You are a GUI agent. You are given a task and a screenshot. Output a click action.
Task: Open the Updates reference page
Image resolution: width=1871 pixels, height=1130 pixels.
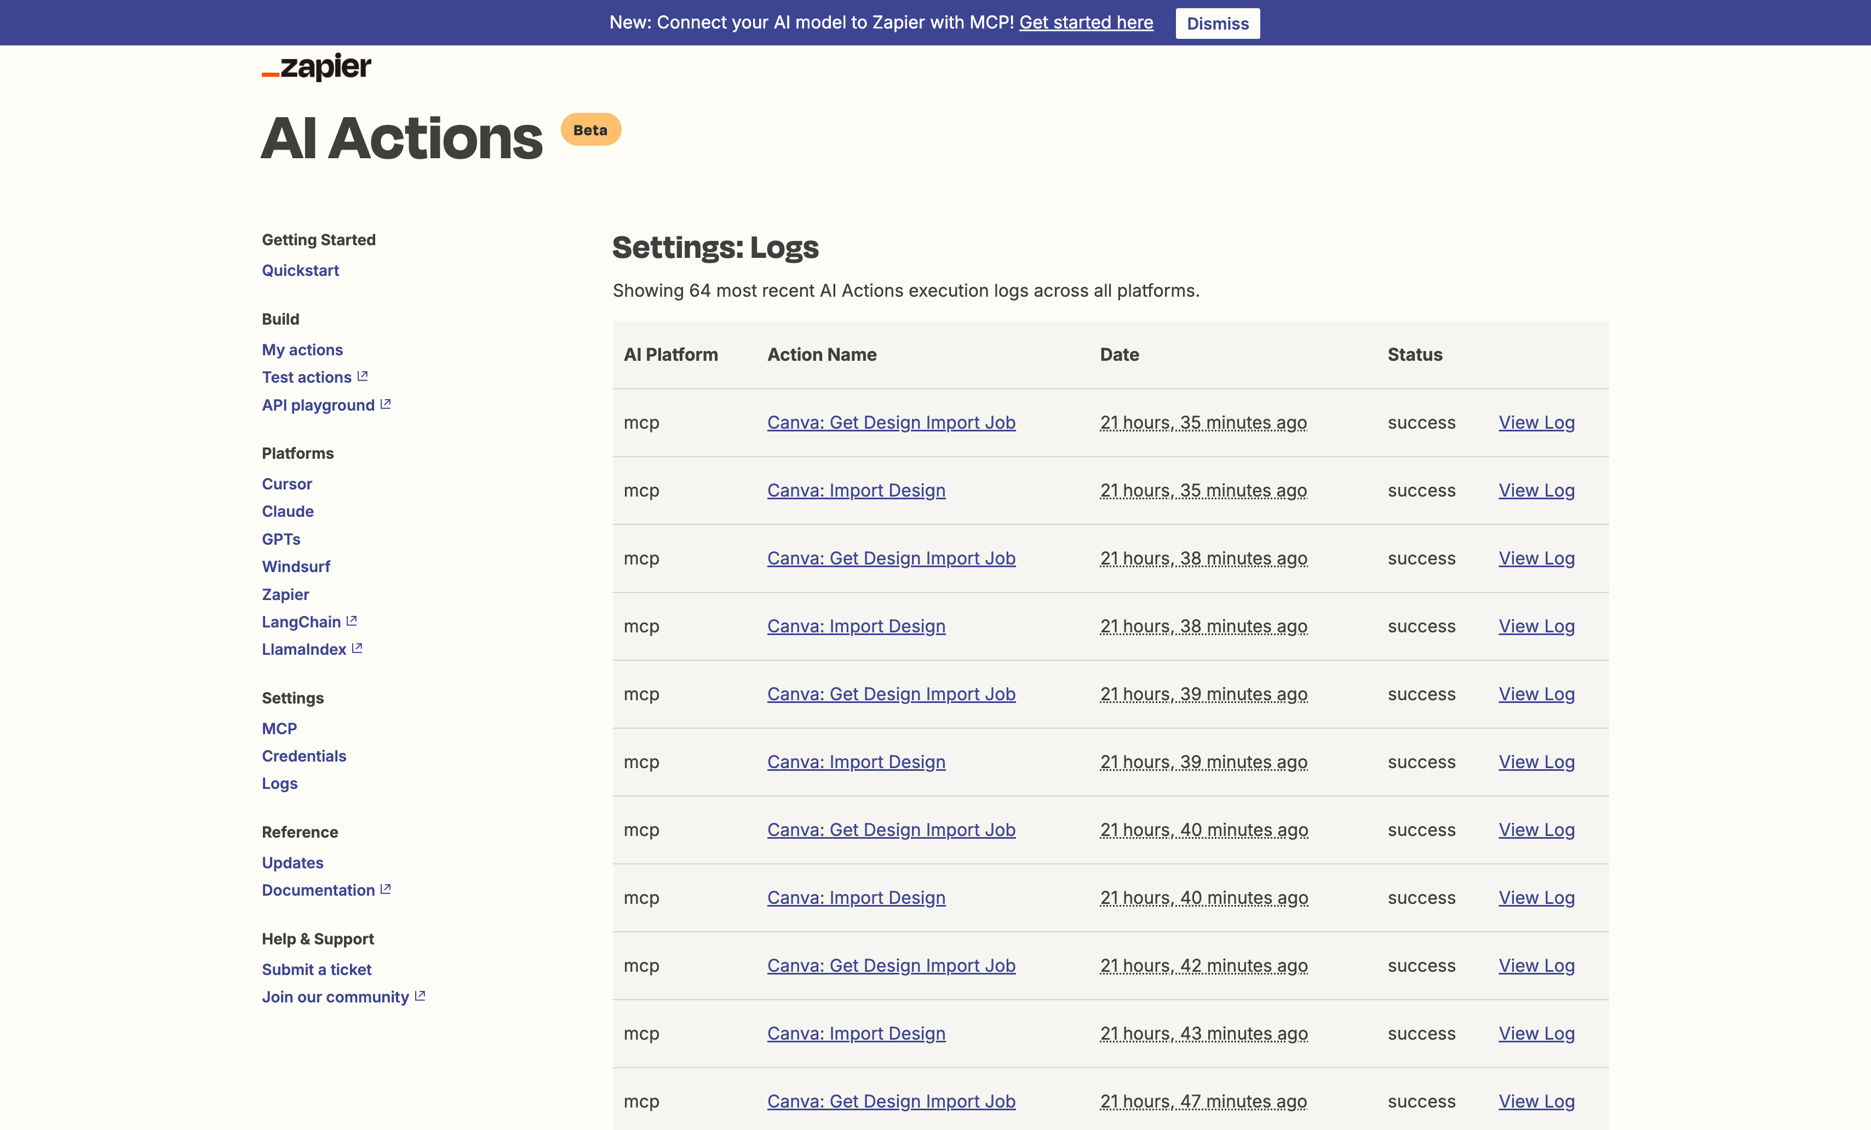tap(292, 863)
